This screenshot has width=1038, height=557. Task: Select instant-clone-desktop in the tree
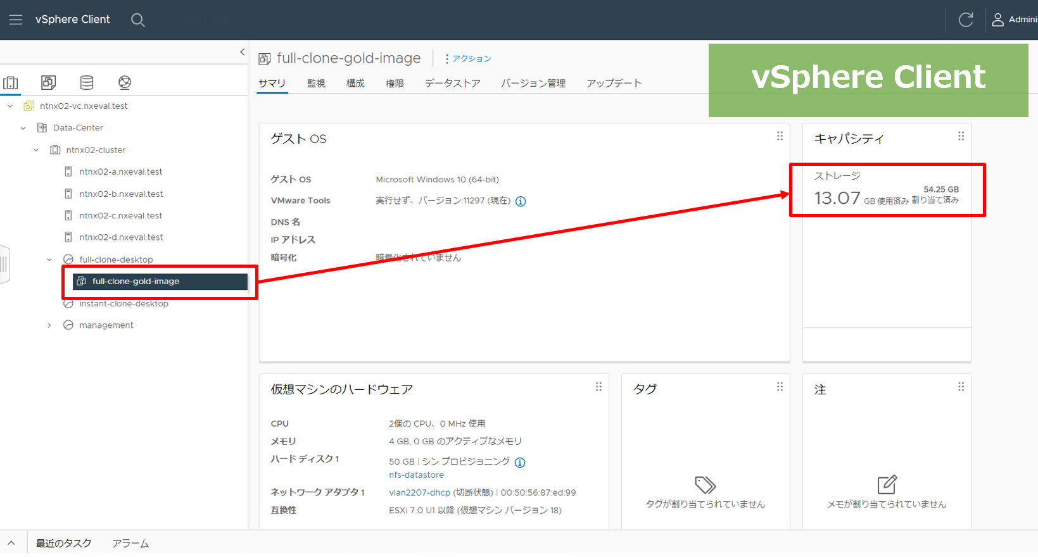tap(123, 304)
